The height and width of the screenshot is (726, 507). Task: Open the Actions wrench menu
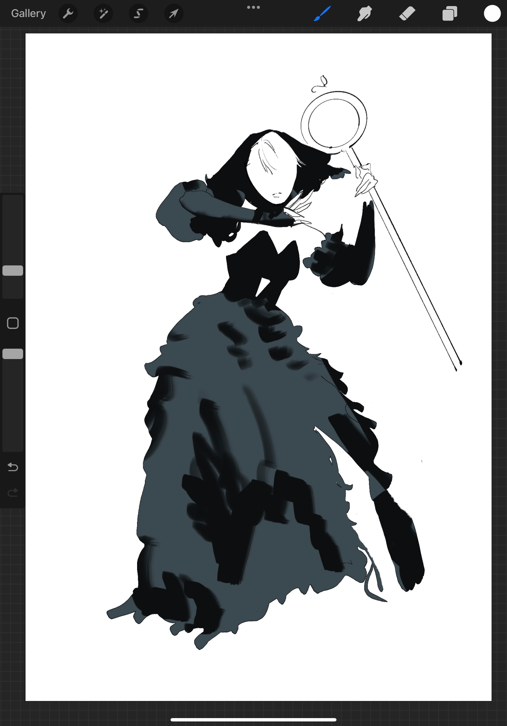pos(68,14)
